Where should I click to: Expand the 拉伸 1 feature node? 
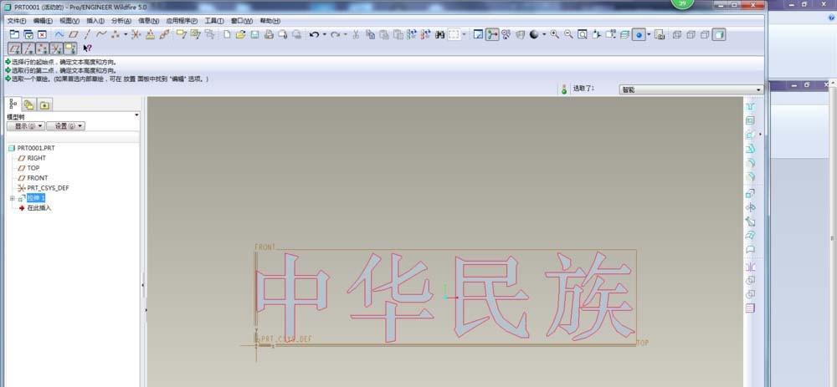tap(13, 198)
